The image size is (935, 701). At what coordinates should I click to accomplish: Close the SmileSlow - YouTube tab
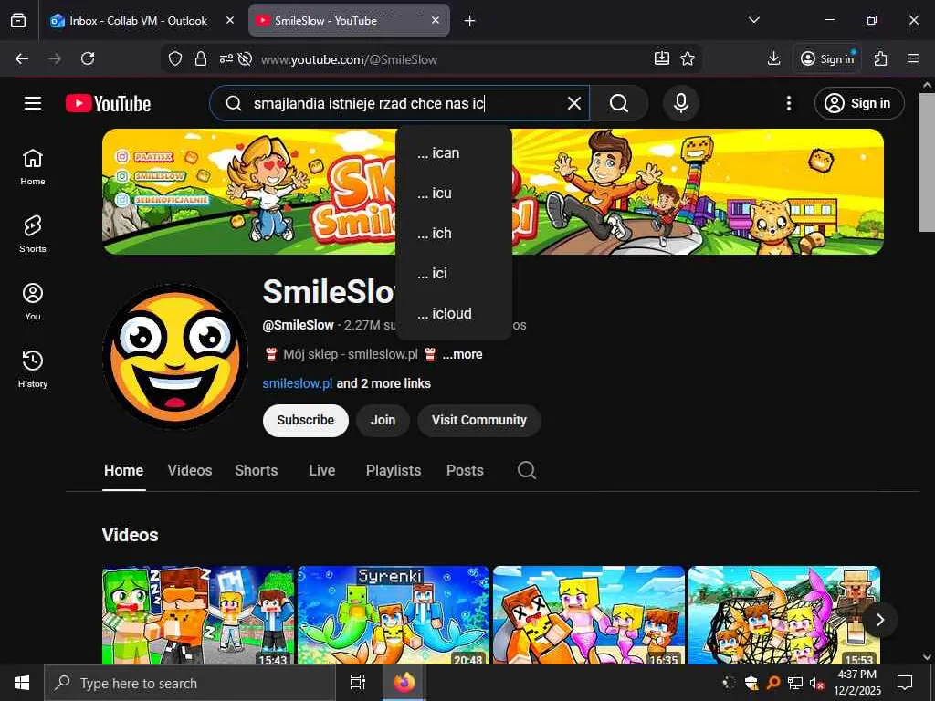(436, 20)
